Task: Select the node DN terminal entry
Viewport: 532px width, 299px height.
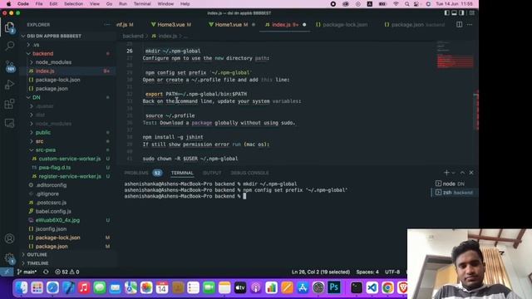Action: coord(453,184)
